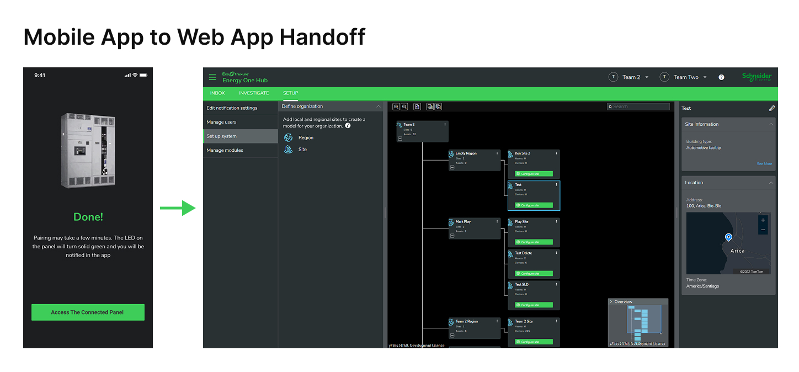Collapse the Mark Play node
The image size is (799, 372).
click(452, 236)
